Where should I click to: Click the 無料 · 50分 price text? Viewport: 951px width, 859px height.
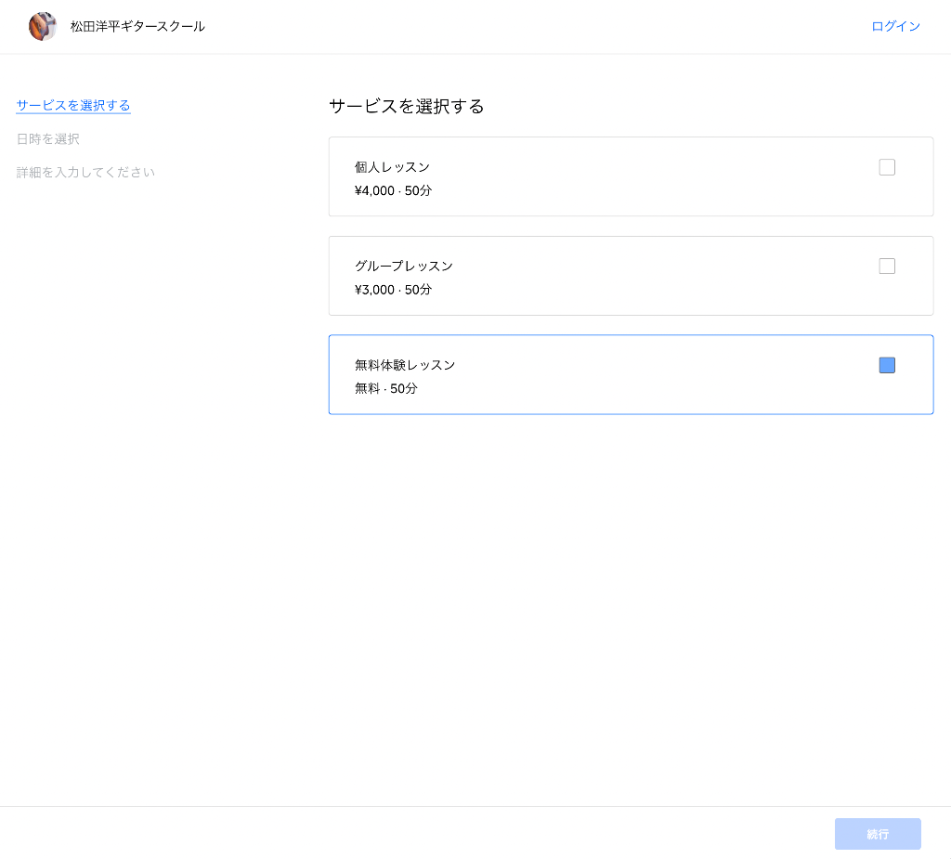tap(386, 389)
